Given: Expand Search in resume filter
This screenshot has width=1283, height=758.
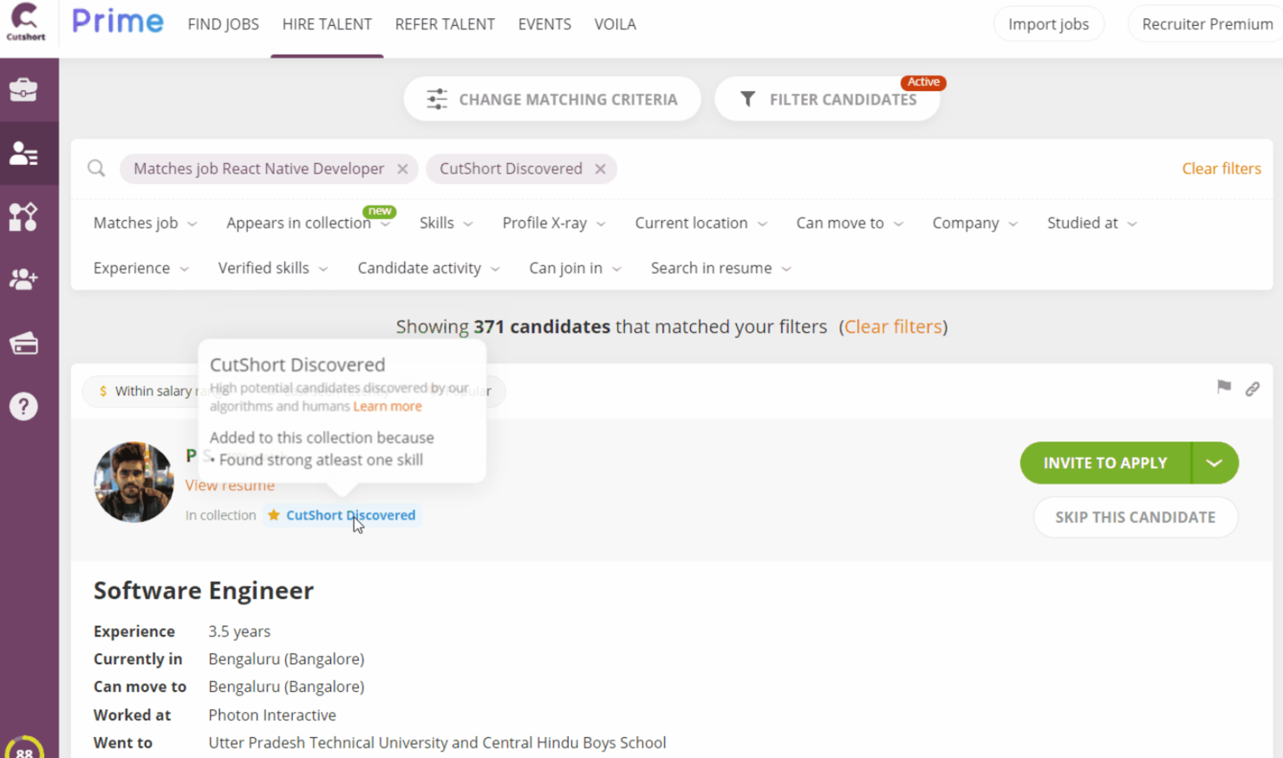Looking at the screenshot, I should 721,268.
